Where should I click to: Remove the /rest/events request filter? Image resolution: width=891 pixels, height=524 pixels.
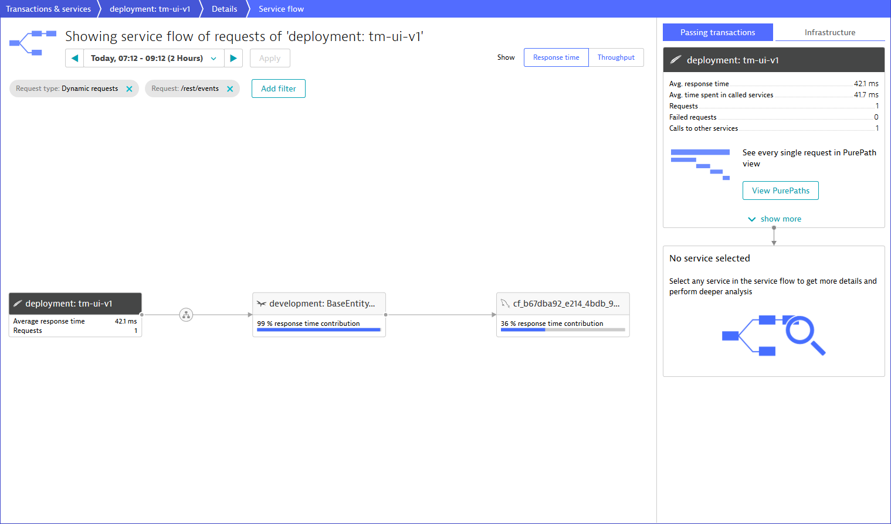click(230, 89)
